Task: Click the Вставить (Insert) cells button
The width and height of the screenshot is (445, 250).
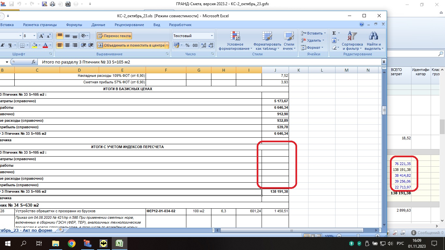Action: [x=312, y=33]
